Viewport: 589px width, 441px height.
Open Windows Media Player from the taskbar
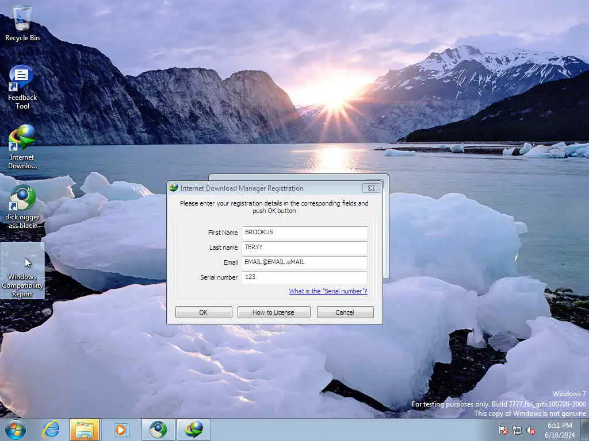coord(121,430)
